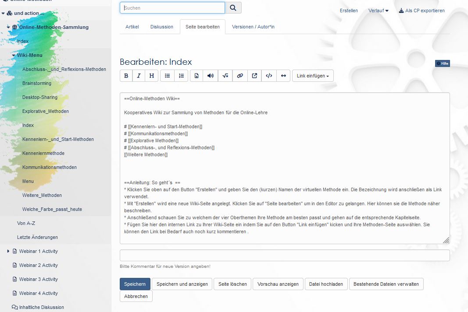
Task: Start a search with the magnifier icon
Action: pos(233,7)
